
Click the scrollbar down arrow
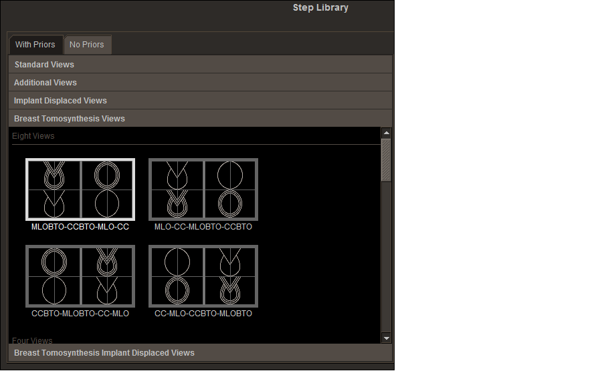386,338
